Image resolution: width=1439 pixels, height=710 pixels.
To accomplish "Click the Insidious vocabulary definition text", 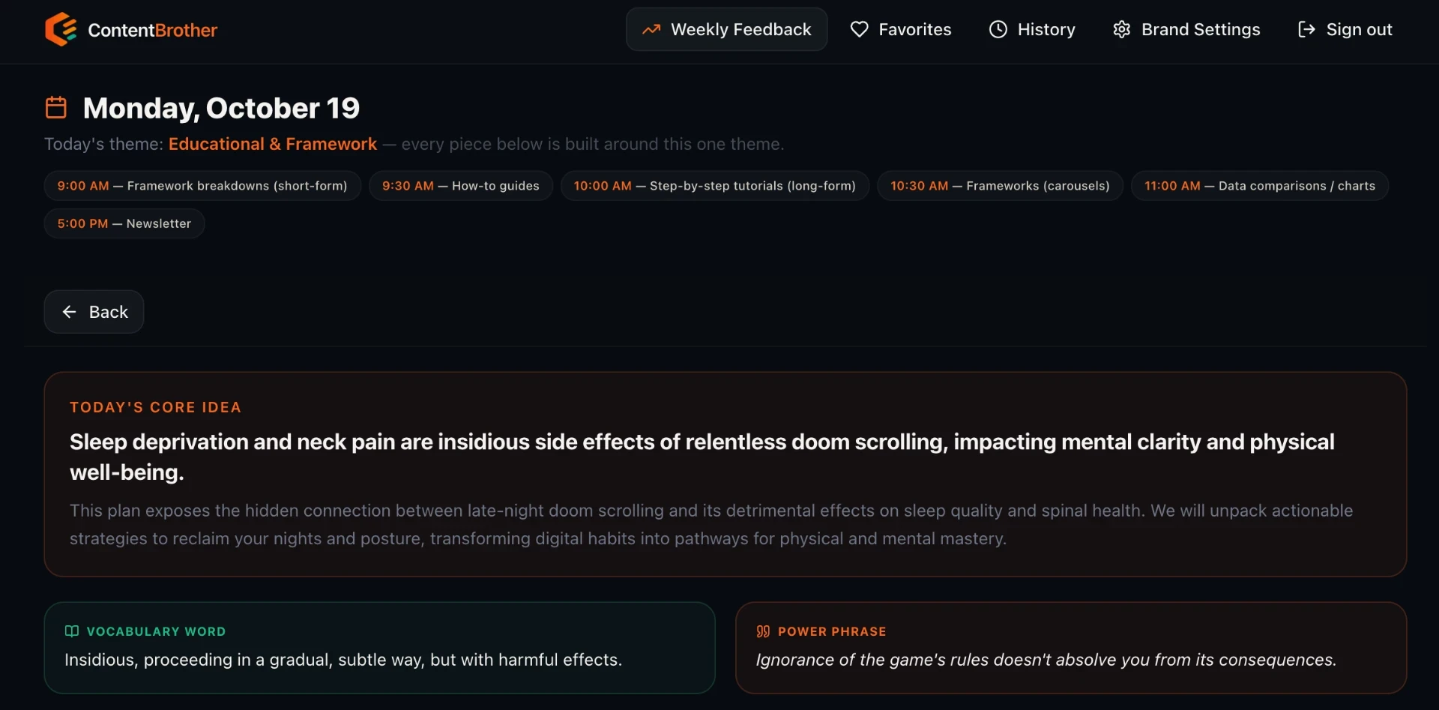I will [x=343, y=660].
